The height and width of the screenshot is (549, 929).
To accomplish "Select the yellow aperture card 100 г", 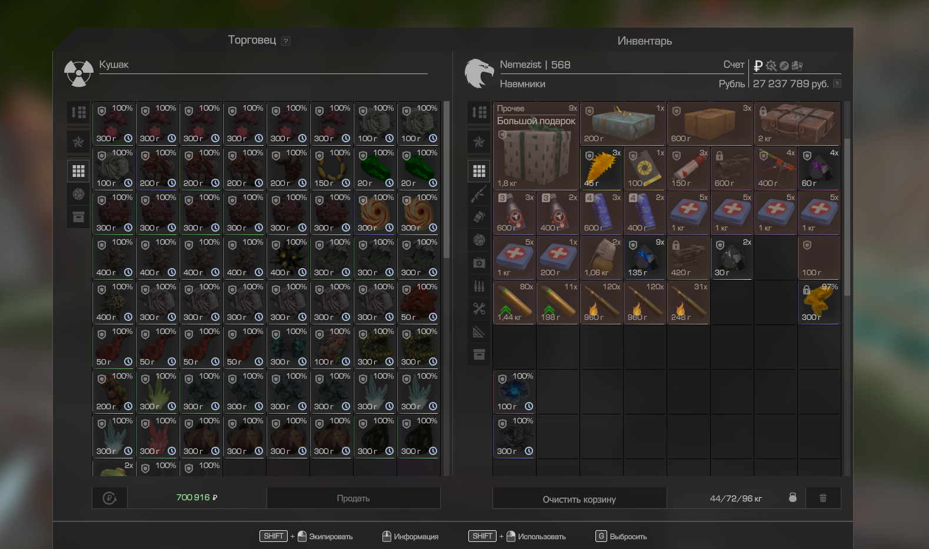I will tap(645, 168).
